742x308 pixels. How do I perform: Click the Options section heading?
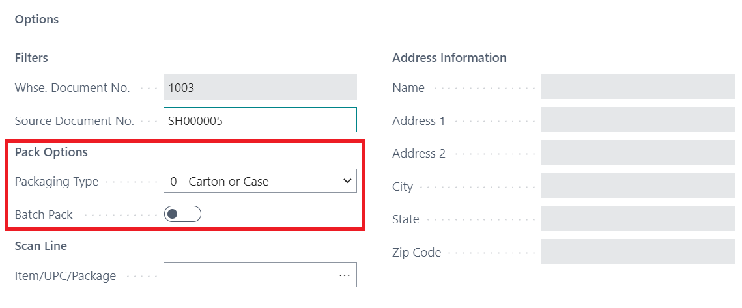tap(37, 20)
